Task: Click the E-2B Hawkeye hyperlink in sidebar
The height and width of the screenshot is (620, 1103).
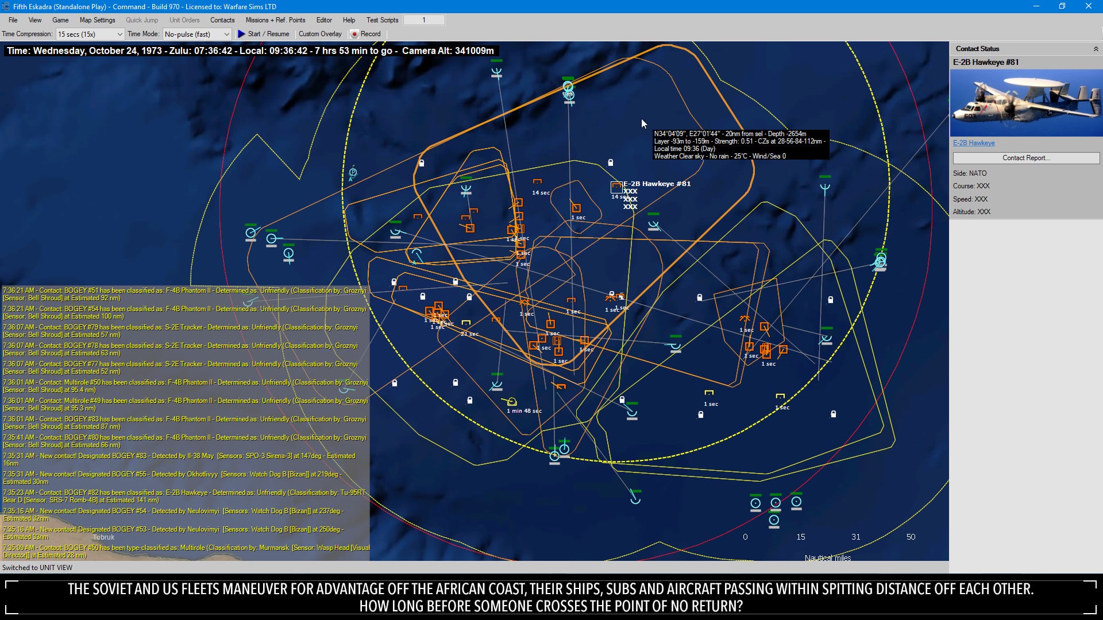Action: pos(974,143)
